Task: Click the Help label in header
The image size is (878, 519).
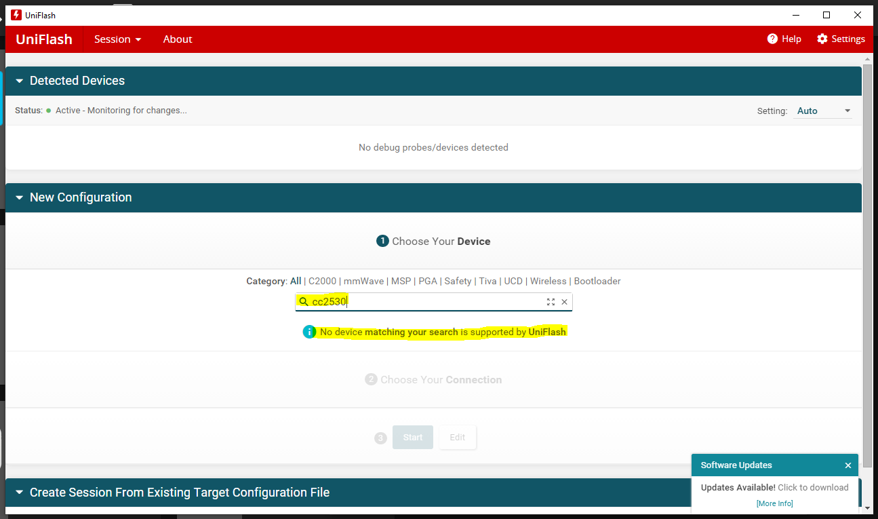Action: (791, 39)
